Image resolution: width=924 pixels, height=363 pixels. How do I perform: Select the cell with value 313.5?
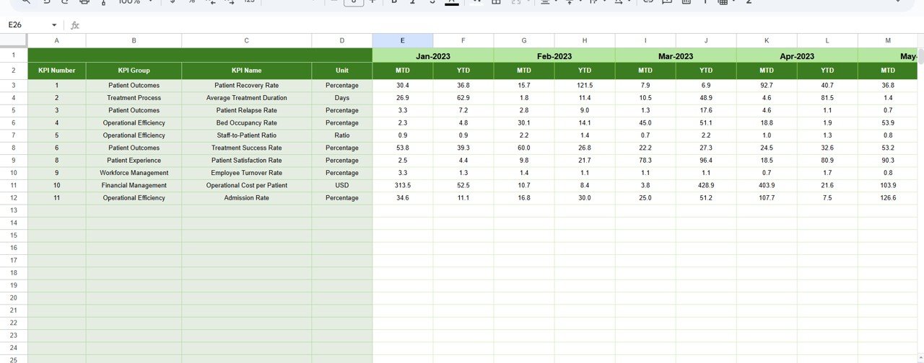403,185
